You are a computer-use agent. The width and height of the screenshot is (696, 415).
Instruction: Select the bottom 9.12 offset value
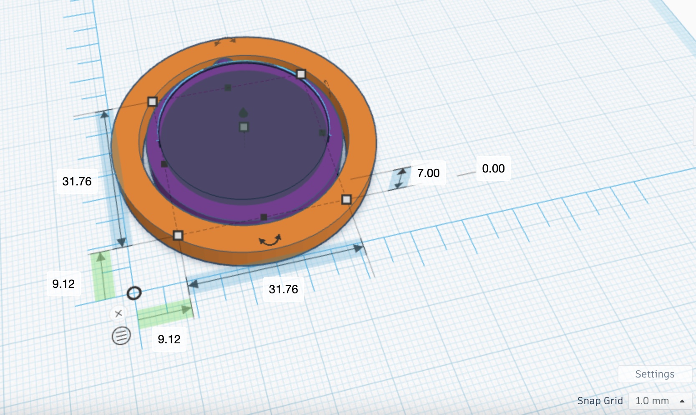click(x=169, y=339)
